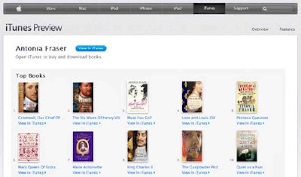Screen dimensions: 301x177
Task: Open the Love and Louis XIV cover
Action: pos(192,97)
